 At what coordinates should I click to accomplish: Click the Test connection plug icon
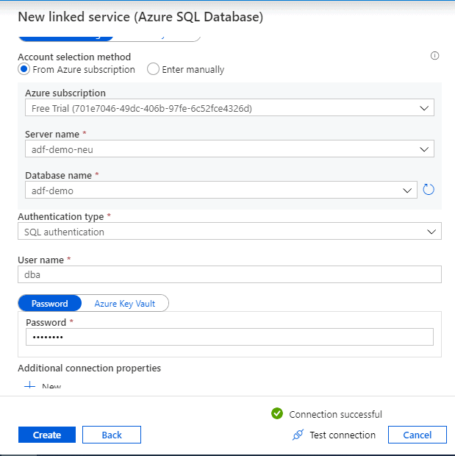298,435
